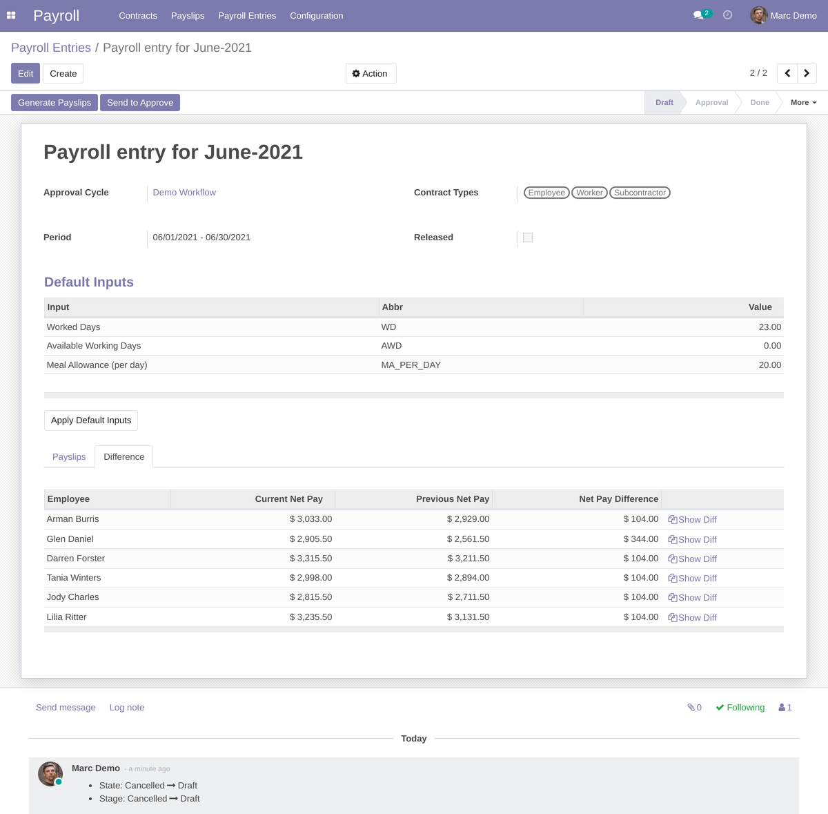
Task: Show Diff for Glen Daniel
Action: pyautogui.click(x=692, y=539)
